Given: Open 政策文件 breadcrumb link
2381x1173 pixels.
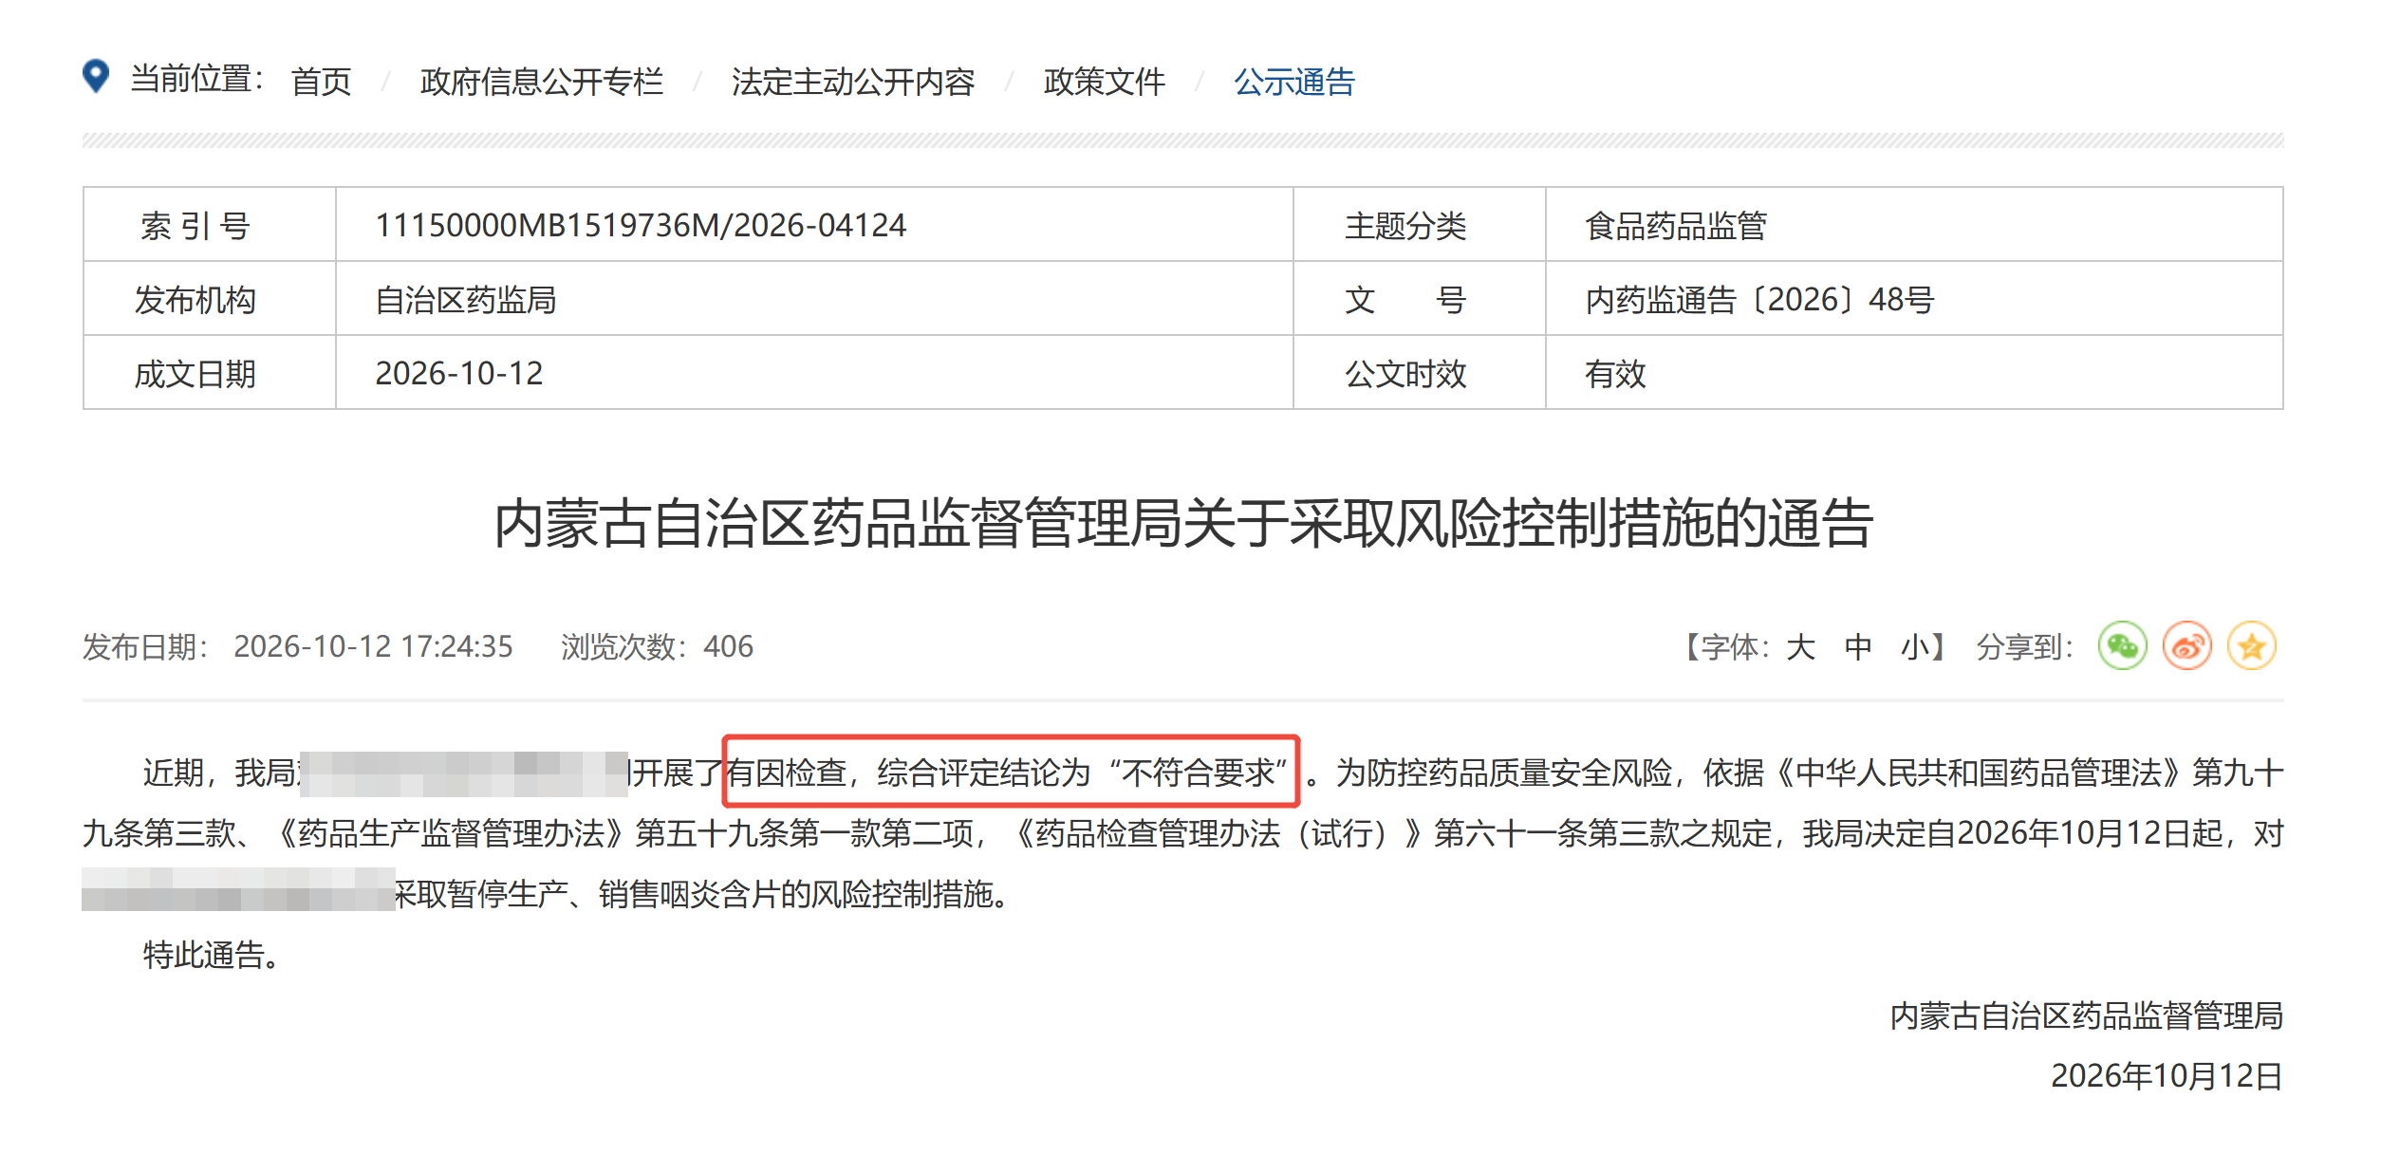Looking at the screenshot, I should [x=1104, y=82].
